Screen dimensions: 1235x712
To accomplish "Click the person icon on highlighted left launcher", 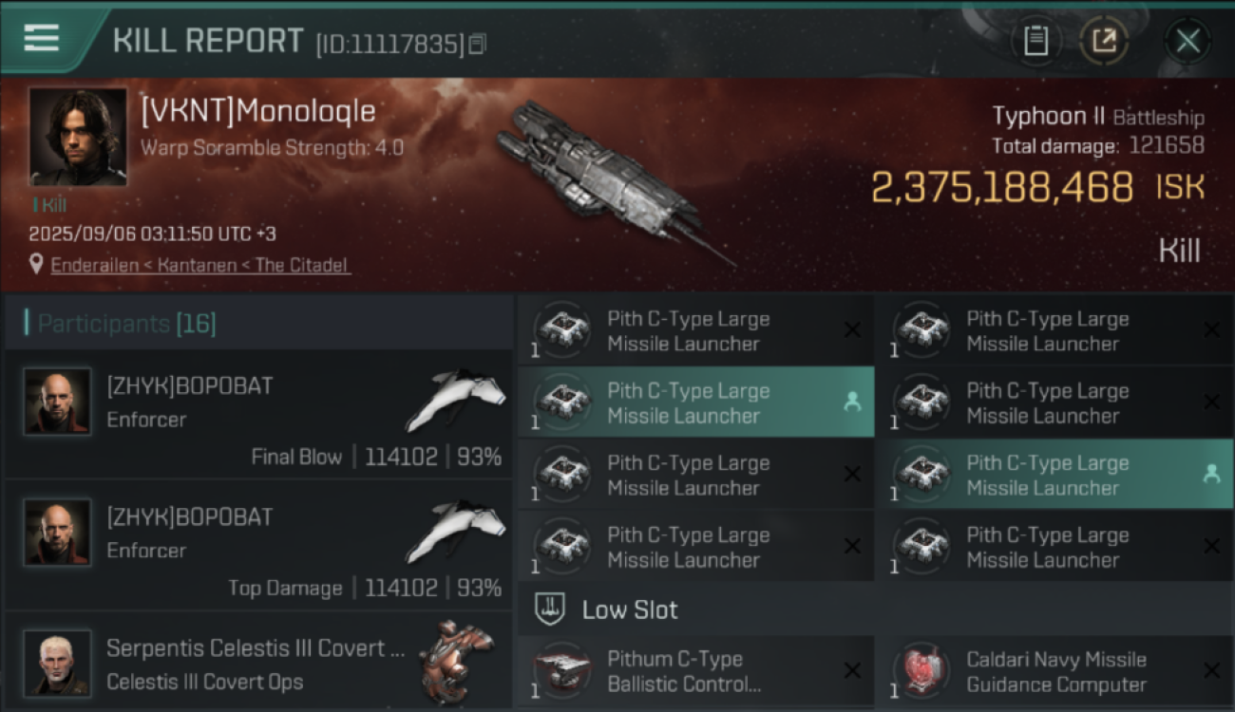I will coord(852,403).
